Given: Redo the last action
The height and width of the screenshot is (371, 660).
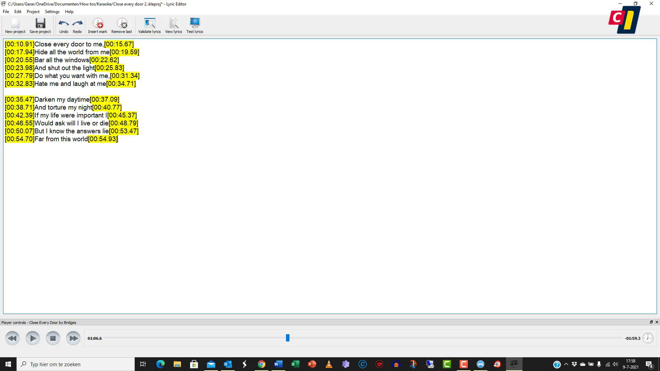Looking at the screenshot, I should (77, 25).
